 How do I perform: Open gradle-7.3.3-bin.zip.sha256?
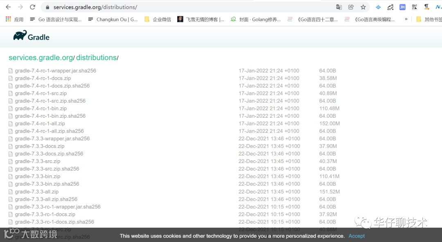47,184
